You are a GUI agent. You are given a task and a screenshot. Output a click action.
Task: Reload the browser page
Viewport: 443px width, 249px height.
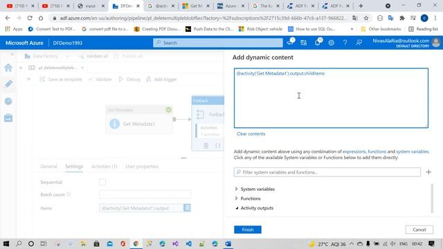(x=30, y=18)
